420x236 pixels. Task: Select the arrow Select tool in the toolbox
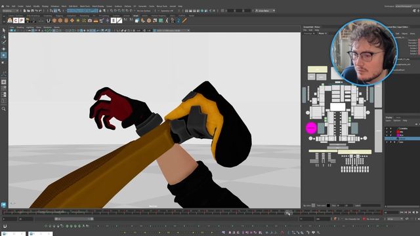tap(4, 31)
